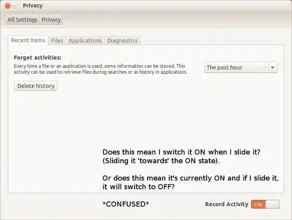Switch to the Recent Items tab
Screen dimensions: 292x220
coord(28,40)
